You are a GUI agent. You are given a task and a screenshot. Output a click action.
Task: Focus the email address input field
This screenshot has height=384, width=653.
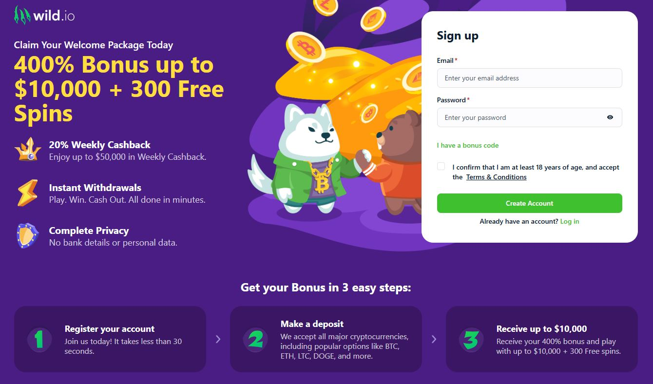point(529,78)
